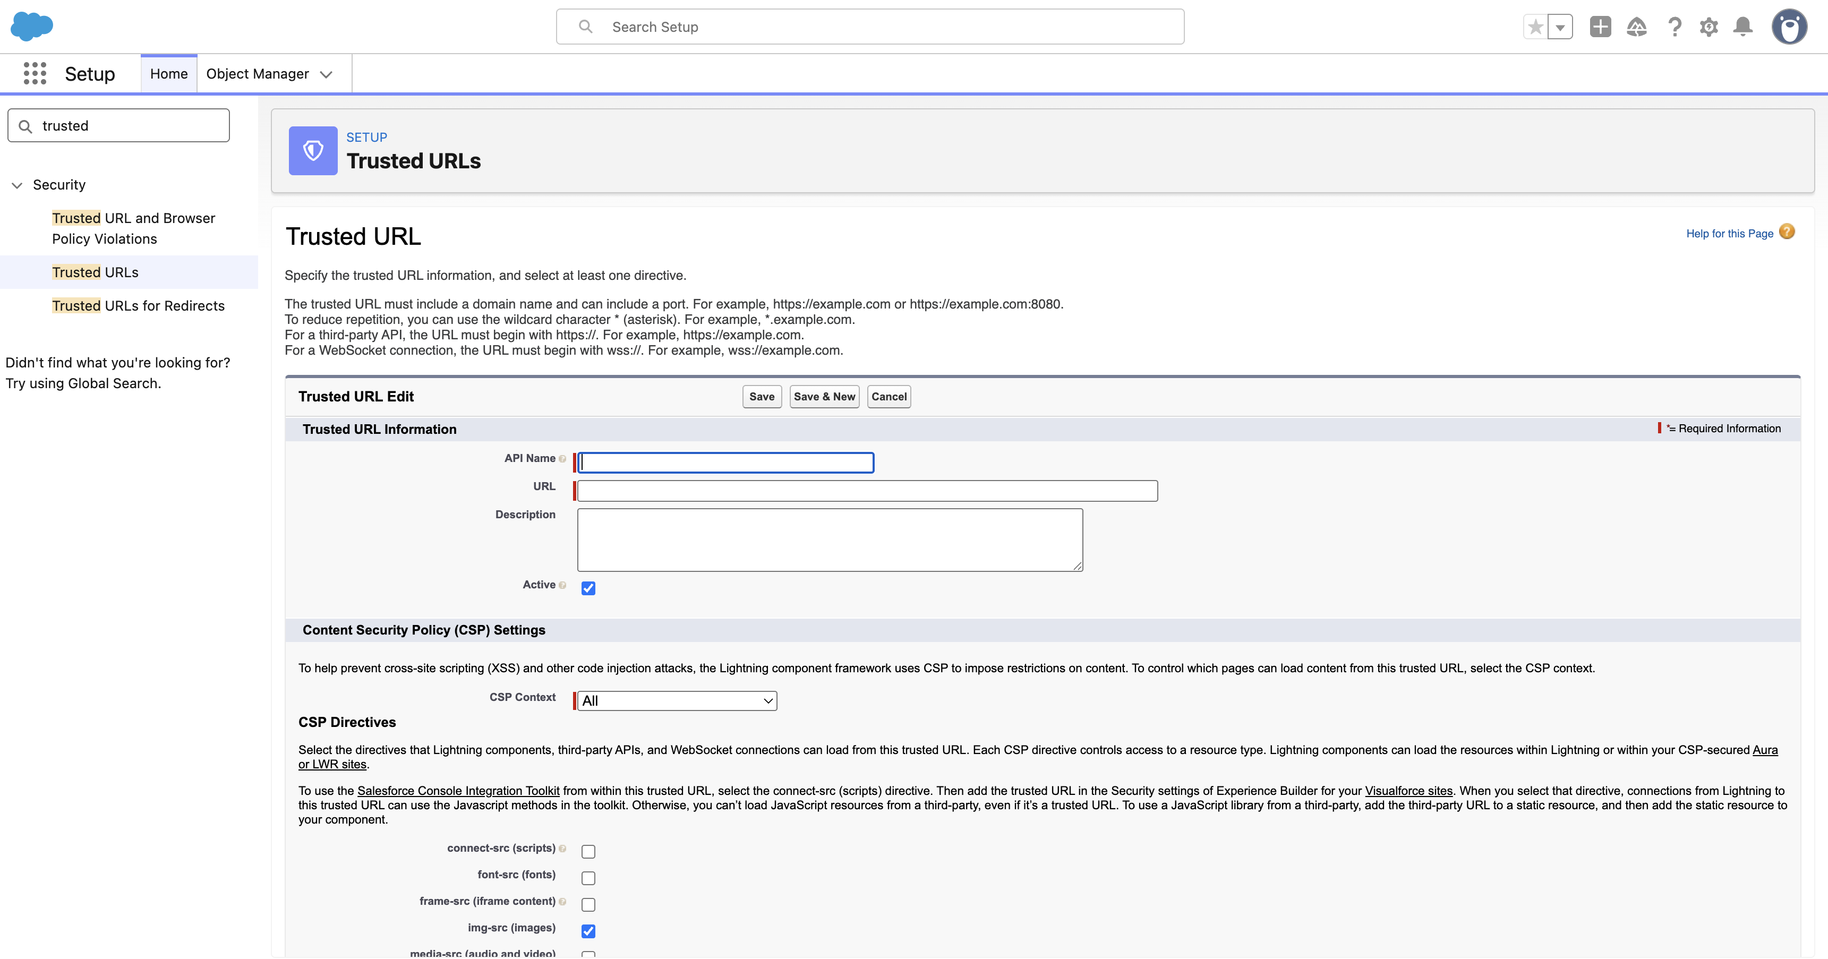Expand the Object Manager tab chevron
The width and height of the screenshot is (1828, 959).
click(327, 74)
